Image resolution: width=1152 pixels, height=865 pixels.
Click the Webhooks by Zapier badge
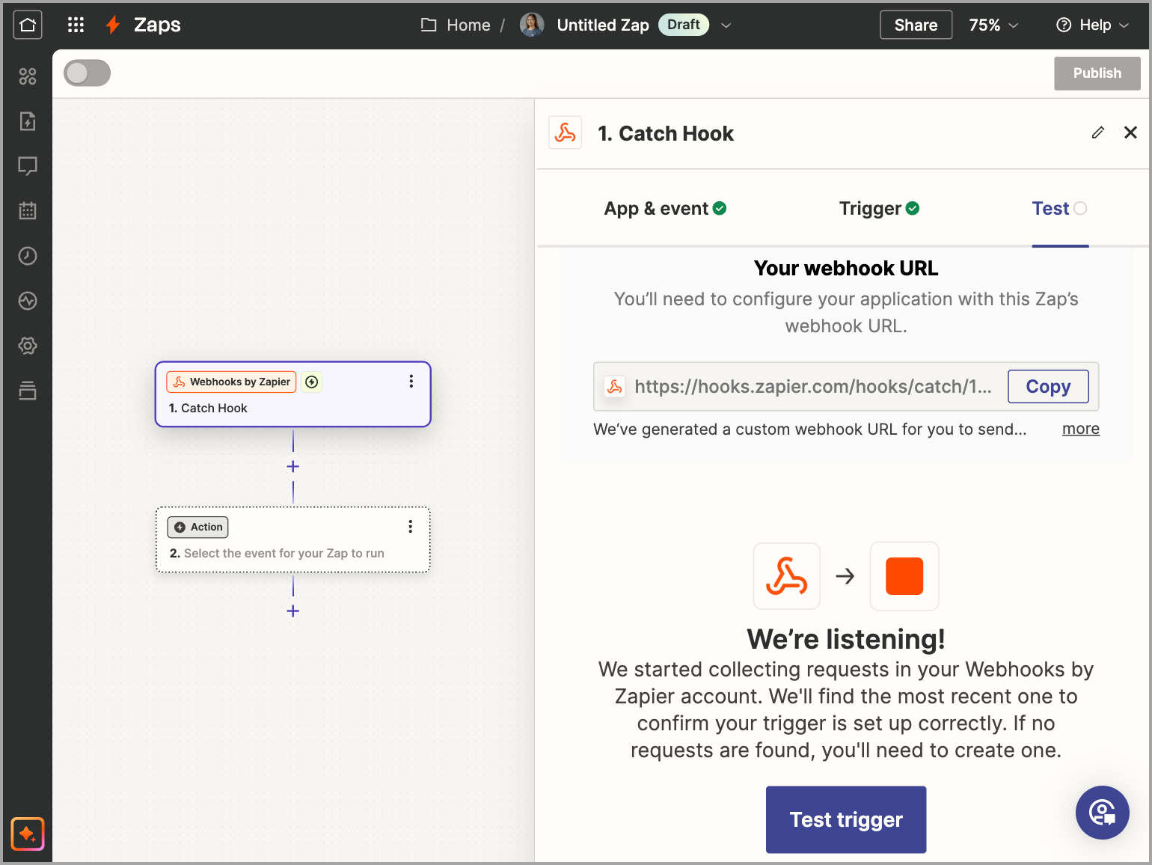231,382
